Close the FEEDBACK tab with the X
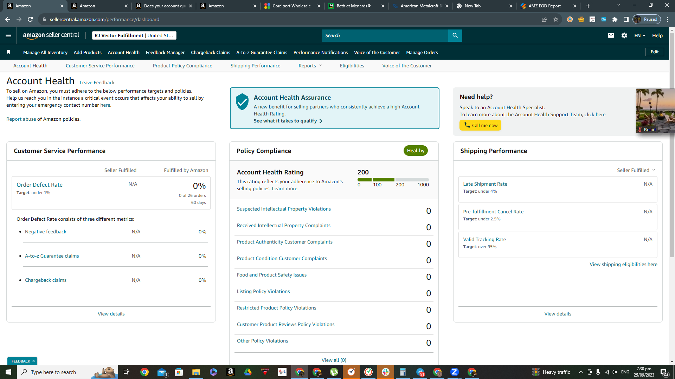 click(34, 361)
